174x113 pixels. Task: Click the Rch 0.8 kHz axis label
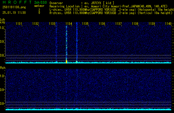(2, 103)
